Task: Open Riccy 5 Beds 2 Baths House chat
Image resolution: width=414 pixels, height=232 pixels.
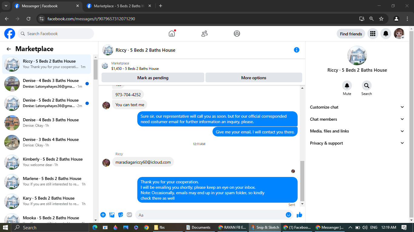Action: [47, 64]
